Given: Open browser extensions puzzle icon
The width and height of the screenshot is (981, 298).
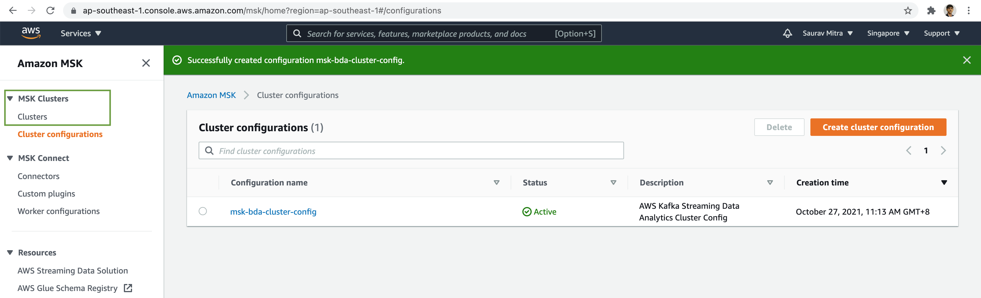Looking at the screenshot, I should 931,10.
